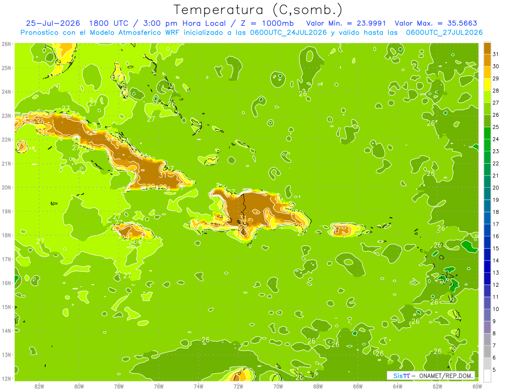Click the latitude label 14N
Screen dimensions: 507x392
click(x=6, y=331)
